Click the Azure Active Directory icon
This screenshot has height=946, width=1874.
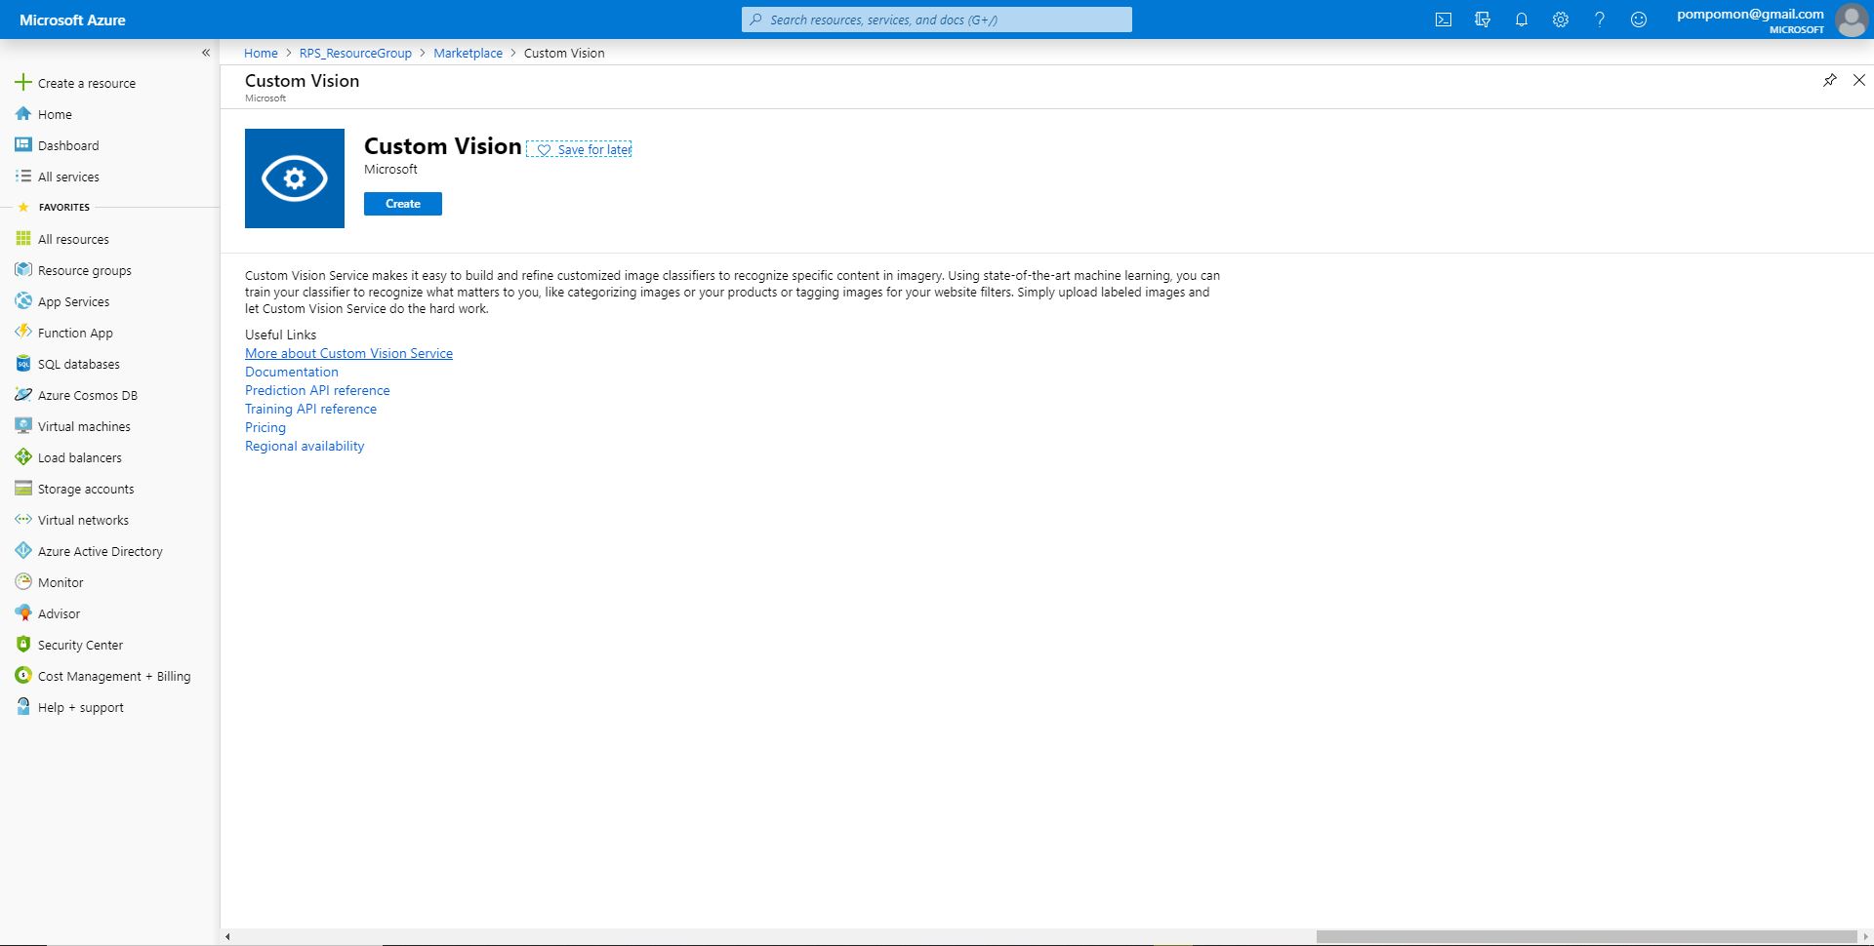pyautogui.click(x=23, y=551)
